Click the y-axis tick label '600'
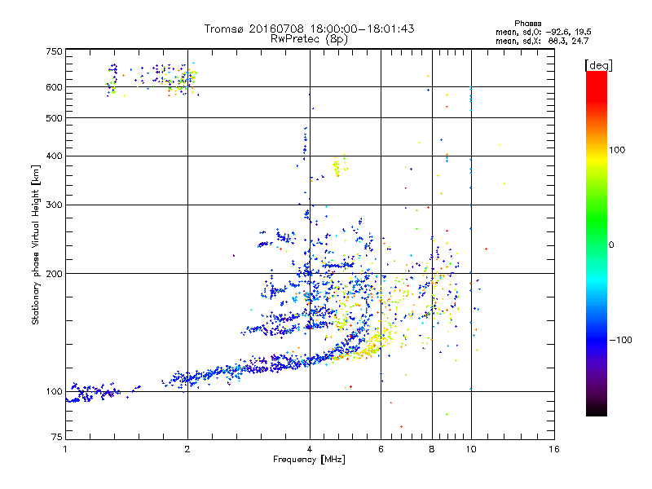 (x=54, y=87)
